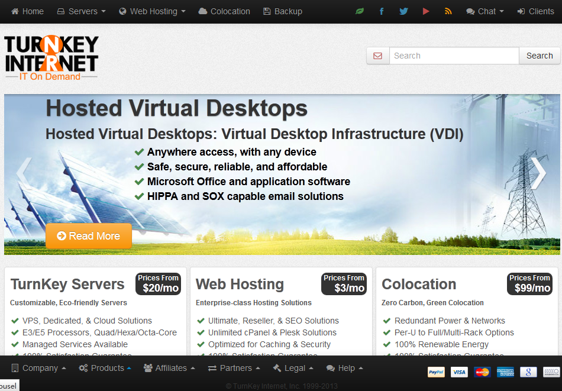562x391 pixels.
Task: Expand the Help footer menu
Action: click(x=345, y=368)
